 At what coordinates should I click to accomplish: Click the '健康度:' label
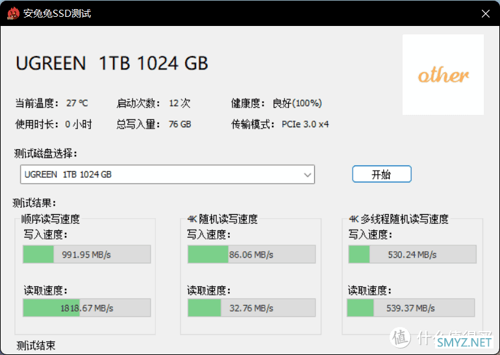click(x=248, y=103)
